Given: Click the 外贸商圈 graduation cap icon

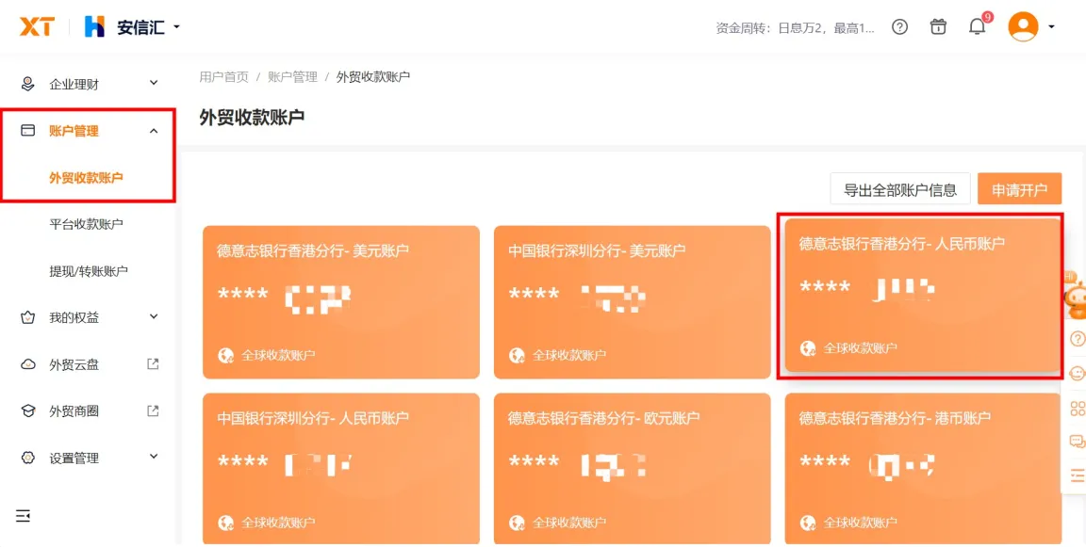Looking at the screenshot, I should point(27,410).
